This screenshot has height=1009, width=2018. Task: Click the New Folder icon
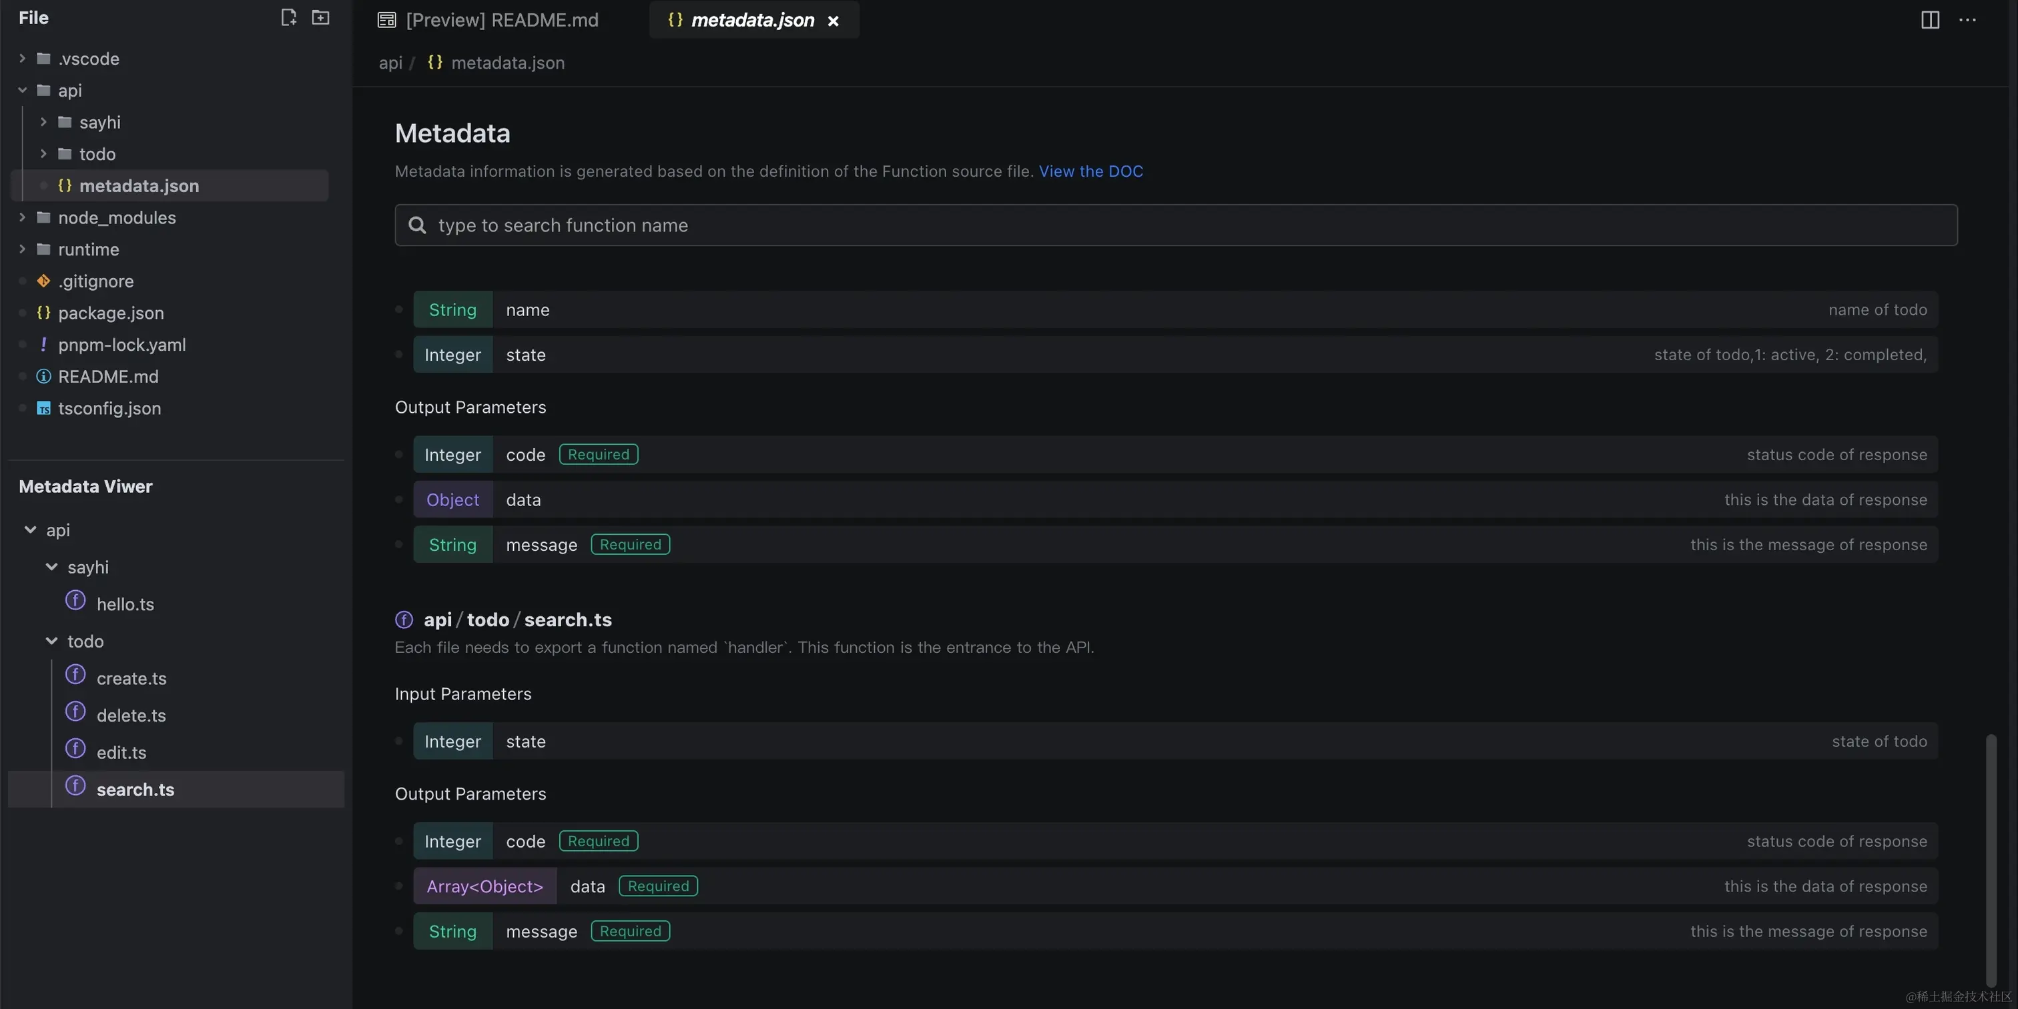320,17
